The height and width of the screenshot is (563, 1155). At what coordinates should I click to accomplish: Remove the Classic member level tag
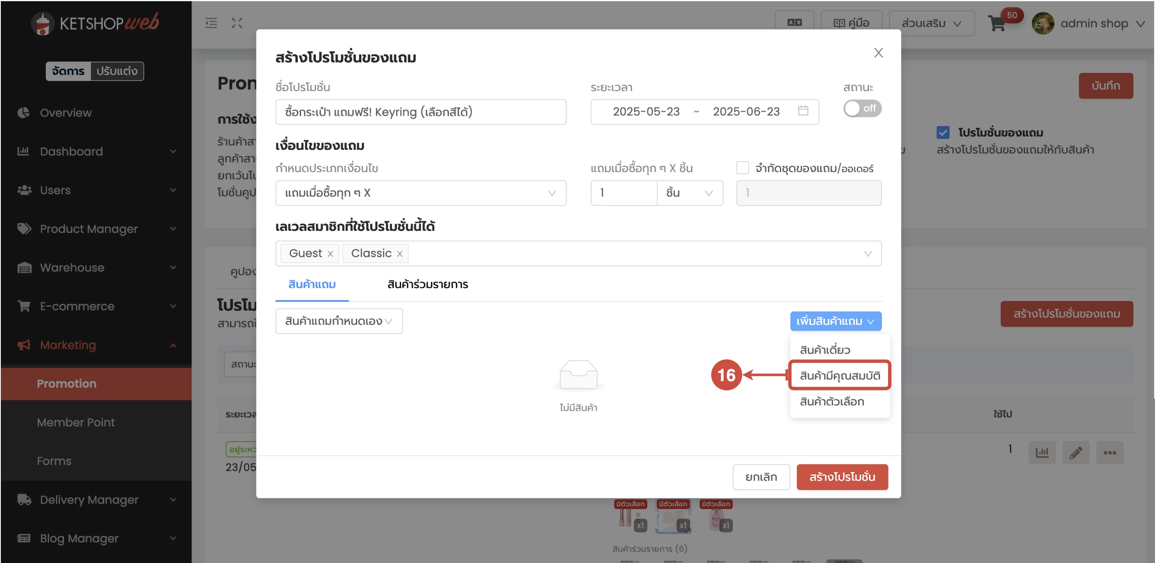point(400,253)
